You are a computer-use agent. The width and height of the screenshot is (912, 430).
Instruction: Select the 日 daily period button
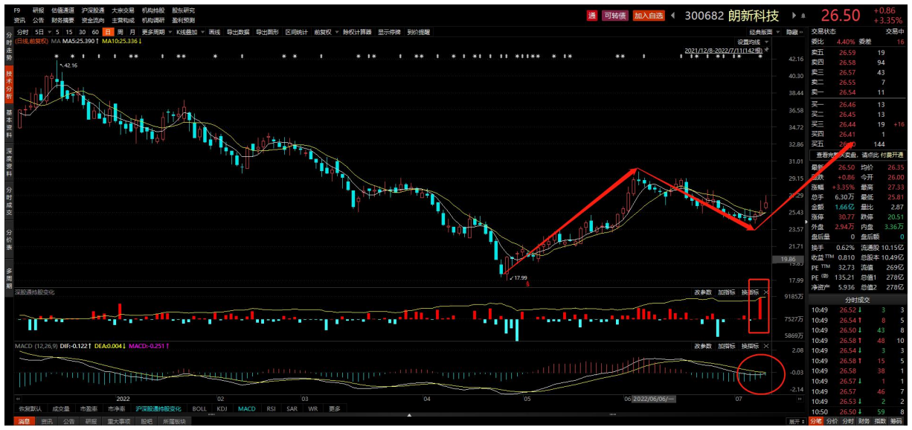109,33
